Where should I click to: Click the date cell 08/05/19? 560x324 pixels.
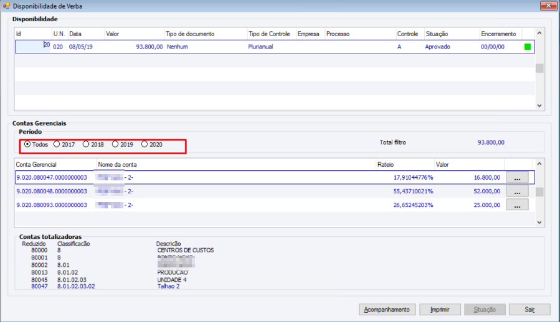[81, 47]
